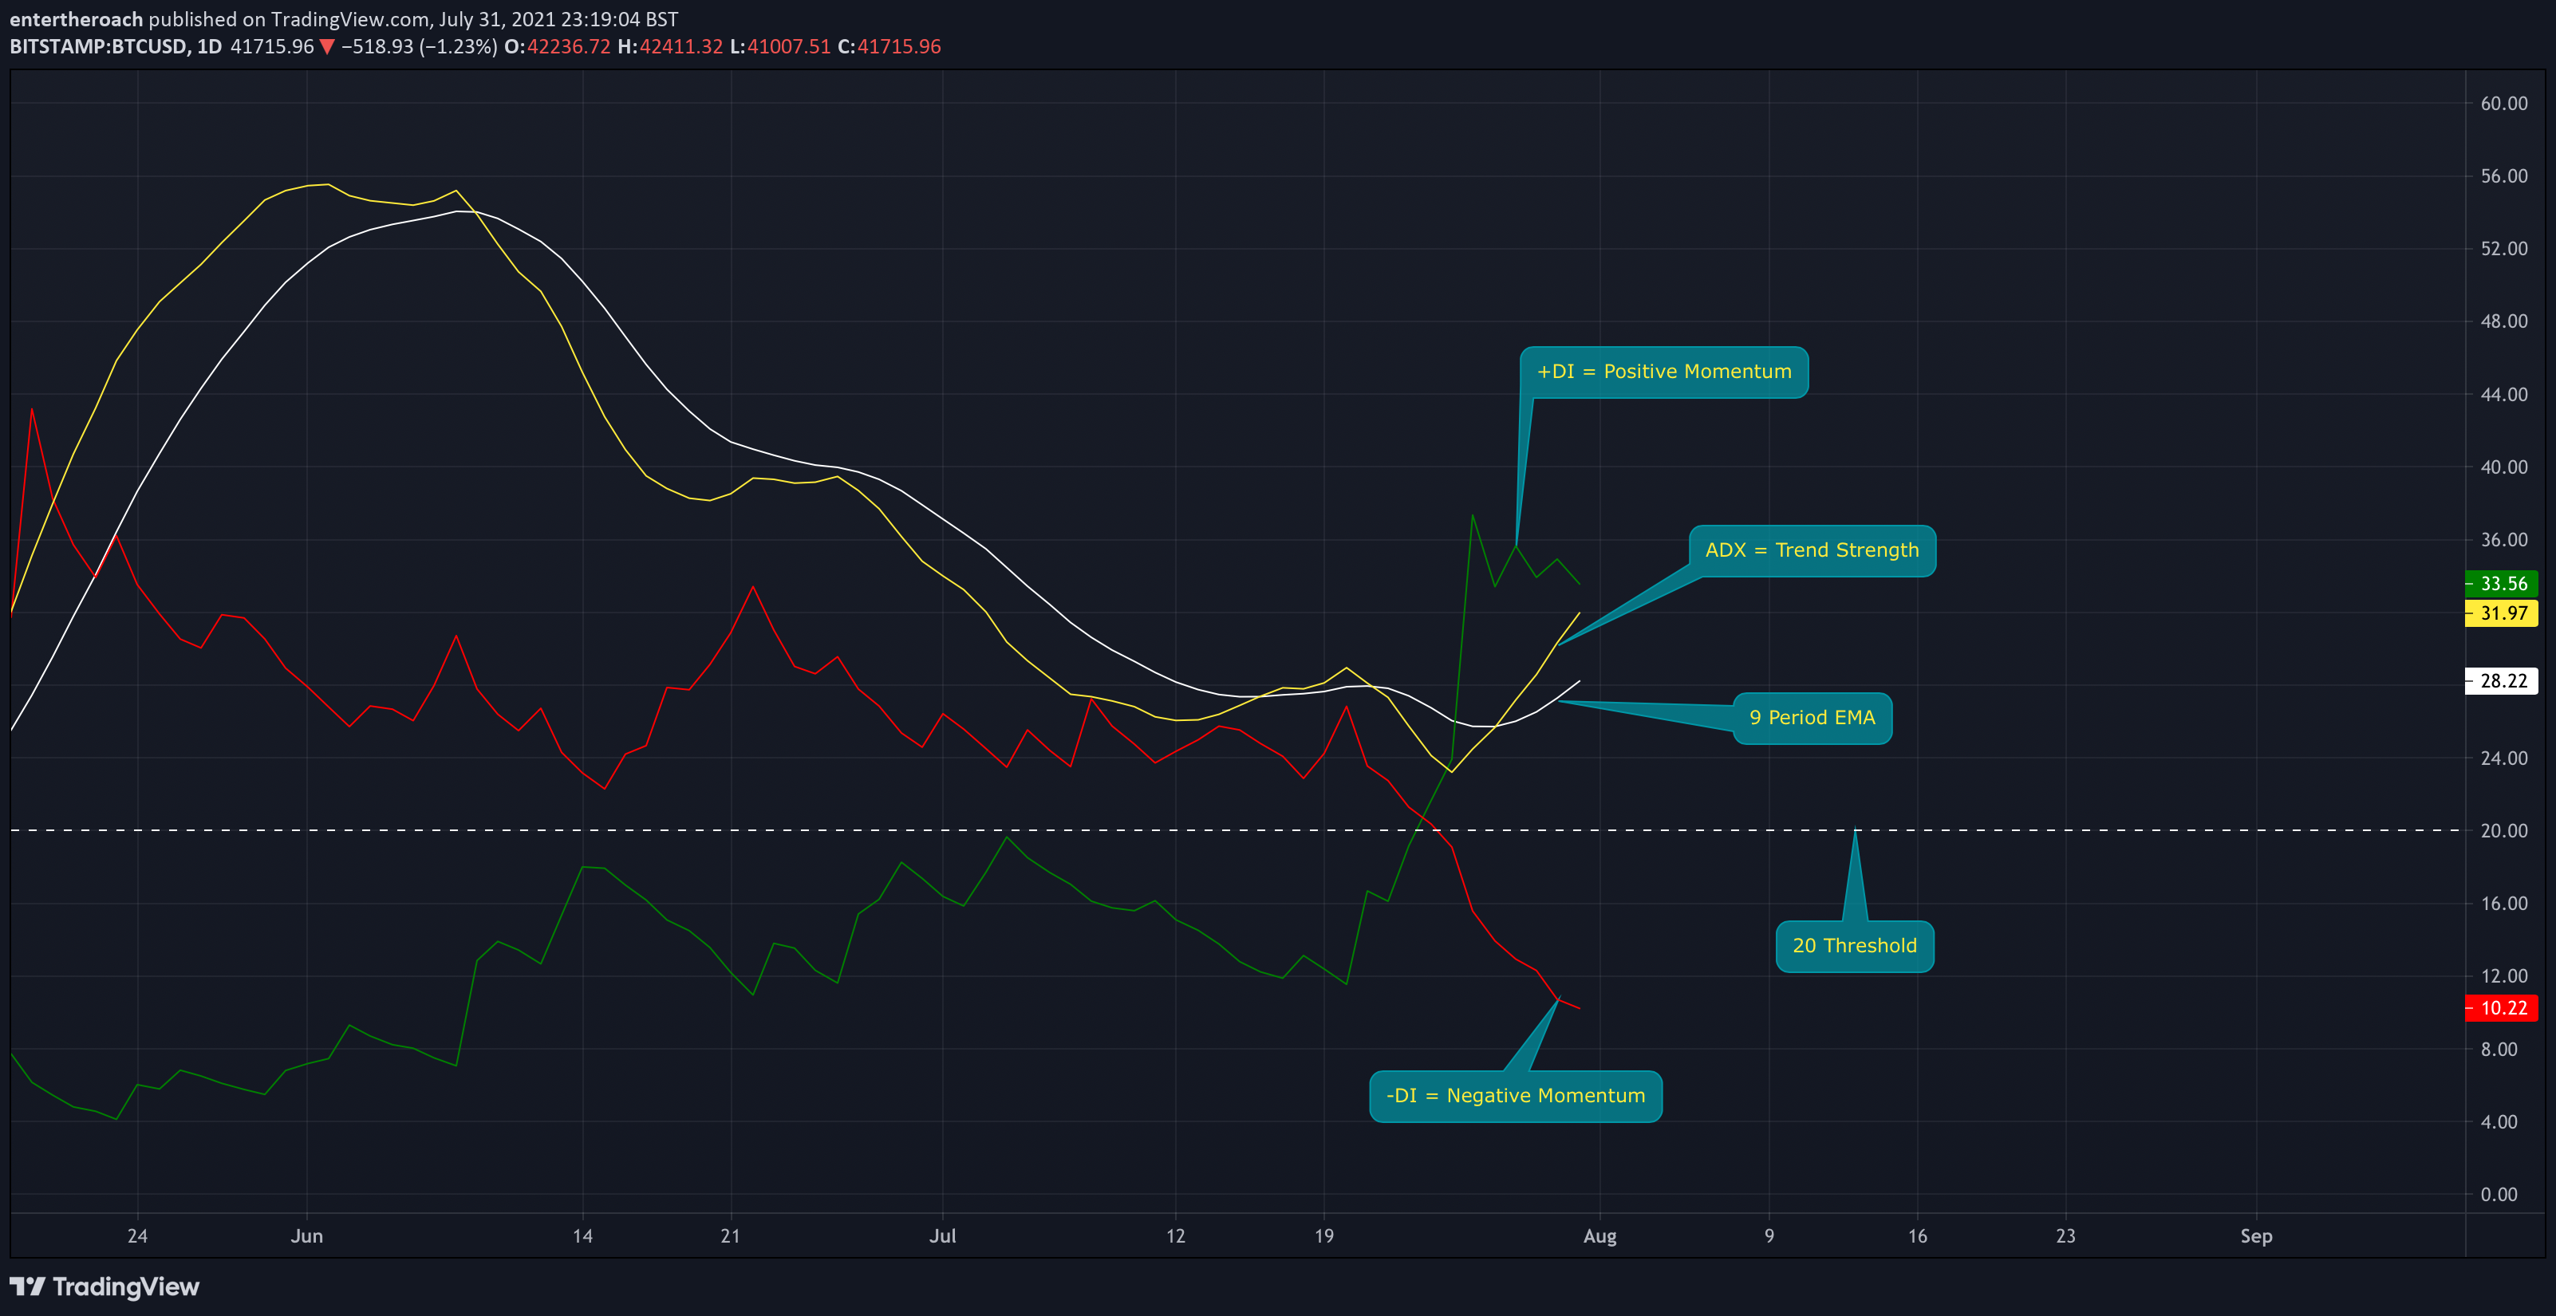This screenshot has width=2556, height=1316.
Task: Click the open value O:42236.72
Action: (x=558, y=46)
